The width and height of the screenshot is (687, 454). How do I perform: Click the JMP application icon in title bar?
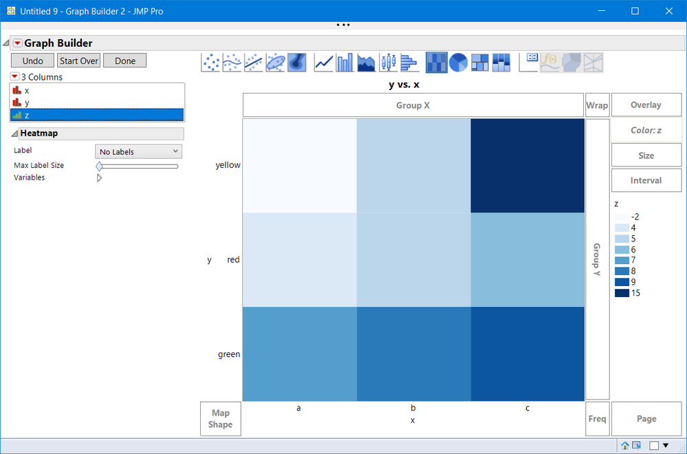tap(11, 11)
